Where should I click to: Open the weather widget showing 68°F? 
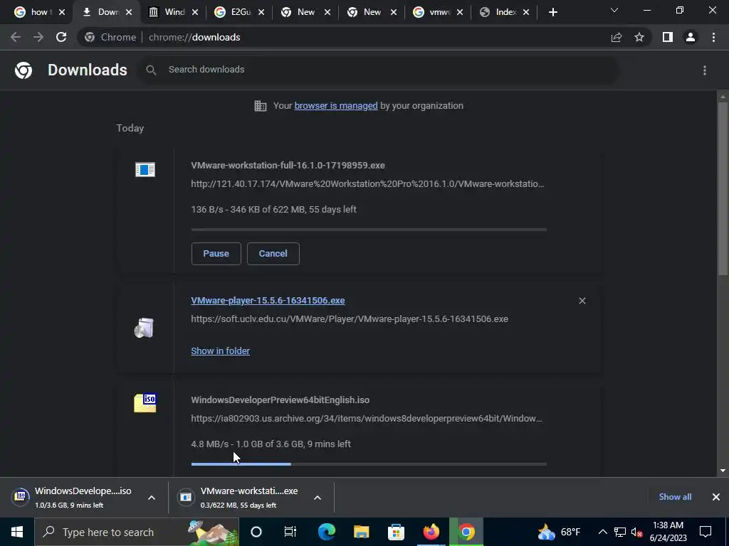(x=559, y=532)
